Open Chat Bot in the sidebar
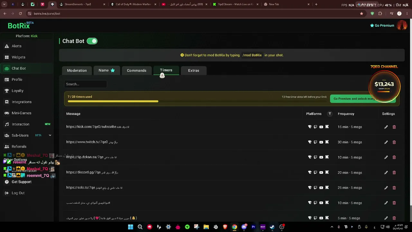 (x=19, y=68)
